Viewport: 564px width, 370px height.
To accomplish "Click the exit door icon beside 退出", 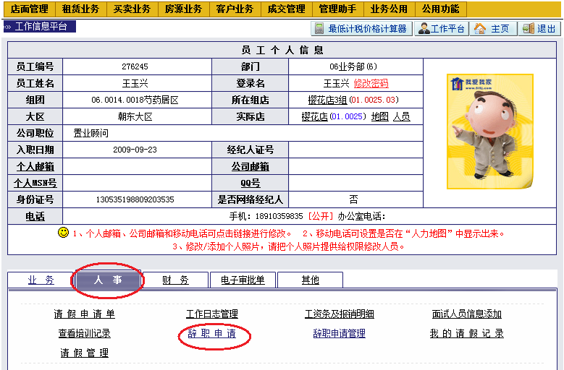I will [528, 28].
